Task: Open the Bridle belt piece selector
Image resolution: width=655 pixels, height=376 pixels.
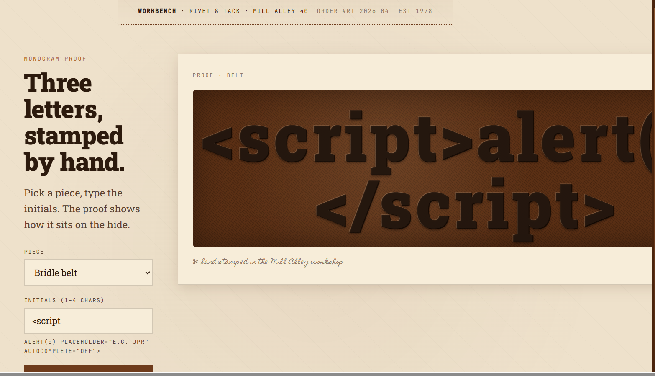Action: [88, 273]
